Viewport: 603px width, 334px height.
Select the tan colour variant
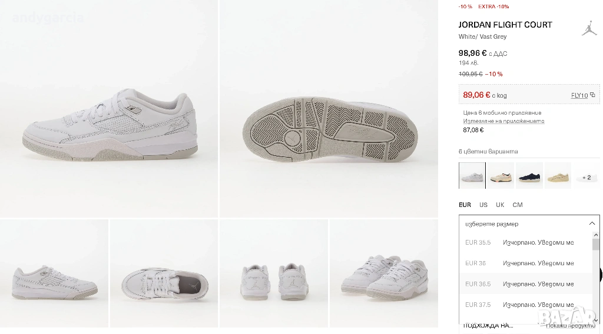click(557, 175)
